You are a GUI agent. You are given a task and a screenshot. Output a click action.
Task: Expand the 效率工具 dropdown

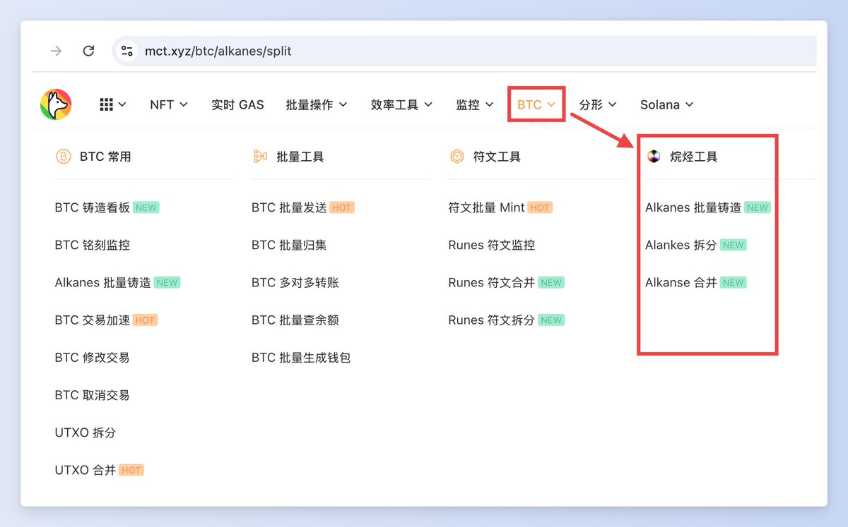pyautogui.click(x=401, y=104)
